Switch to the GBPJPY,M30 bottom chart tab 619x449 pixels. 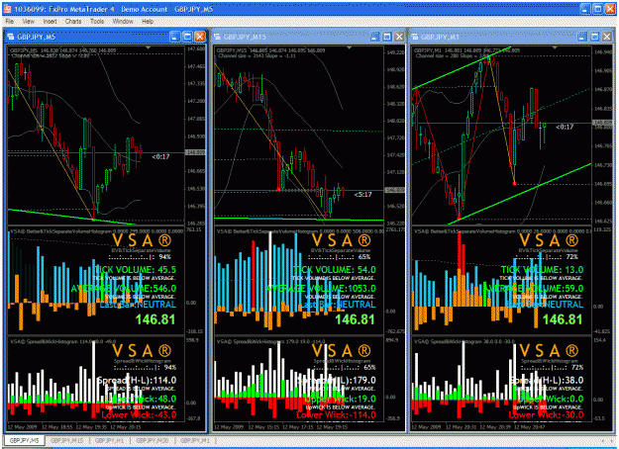point(152,440)
